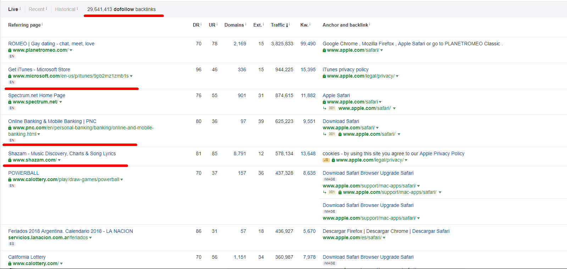Expand dropdown next to calottery.com powerball URL
This screenshot has height=269, width=567.
coord(122,180)
